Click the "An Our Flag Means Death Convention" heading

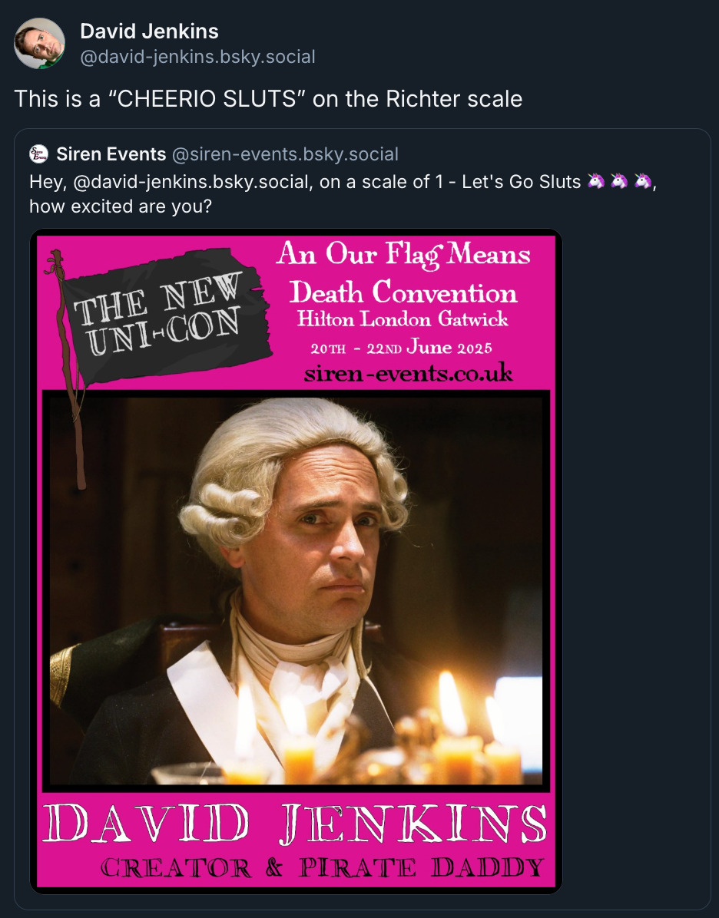(403, 272)
